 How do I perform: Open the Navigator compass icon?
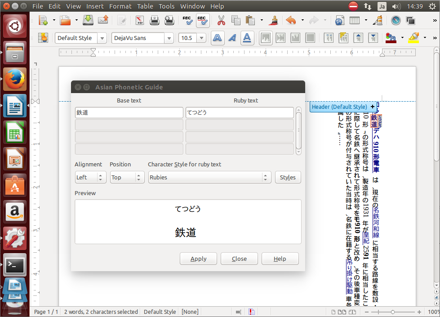tap(396, 20)
